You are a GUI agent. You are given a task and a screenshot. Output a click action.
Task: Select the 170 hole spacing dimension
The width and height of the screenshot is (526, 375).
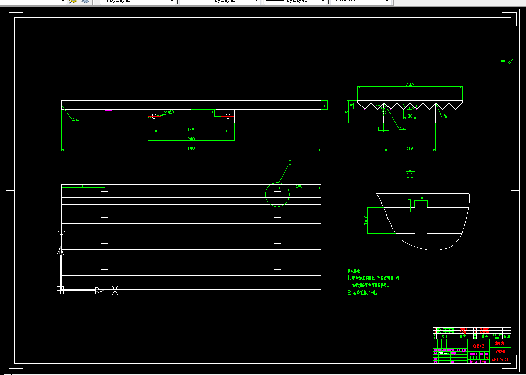coord(191,129)
